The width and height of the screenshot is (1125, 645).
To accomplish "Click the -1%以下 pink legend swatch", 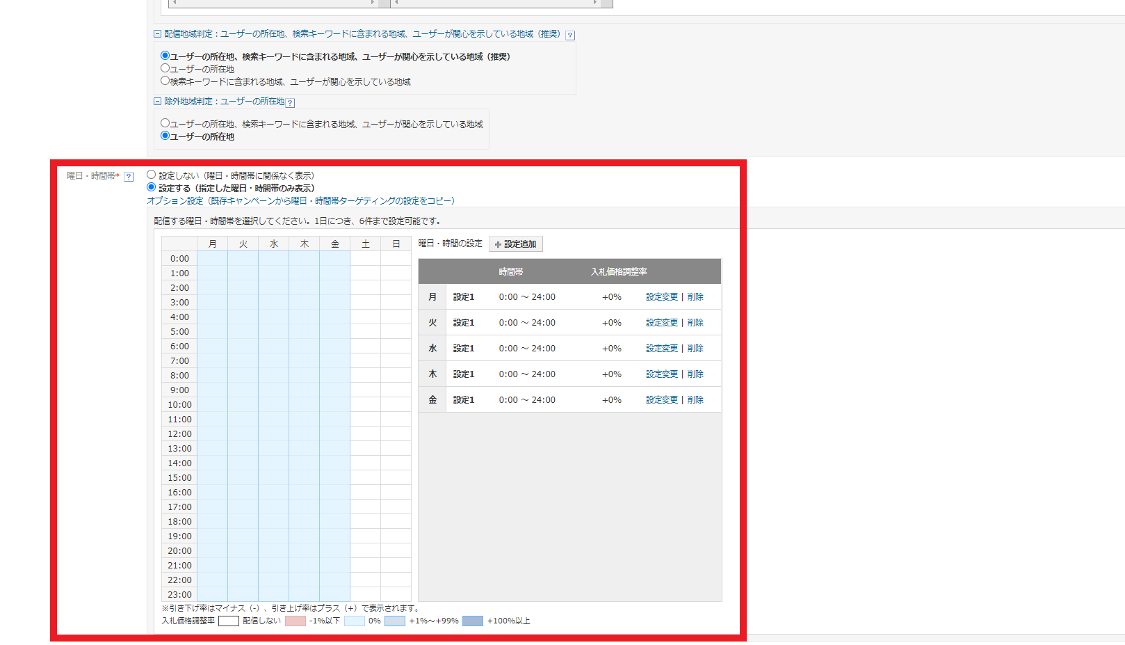I will point(296,621).
